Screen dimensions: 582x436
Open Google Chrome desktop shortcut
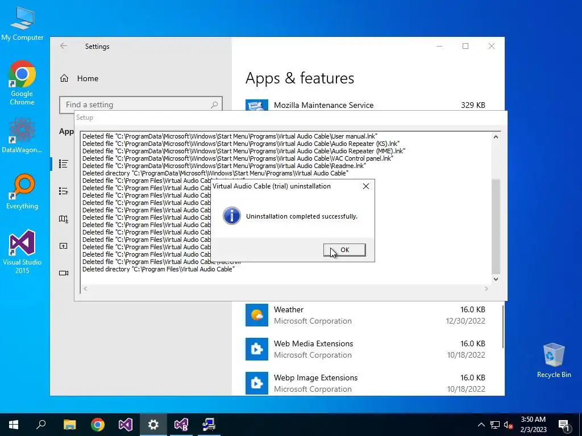click(22, 83)
